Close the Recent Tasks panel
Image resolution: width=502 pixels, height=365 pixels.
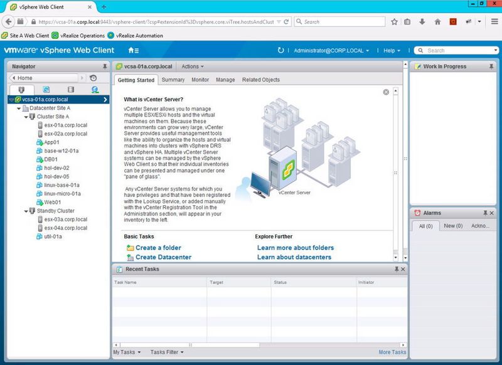point(403,269)
